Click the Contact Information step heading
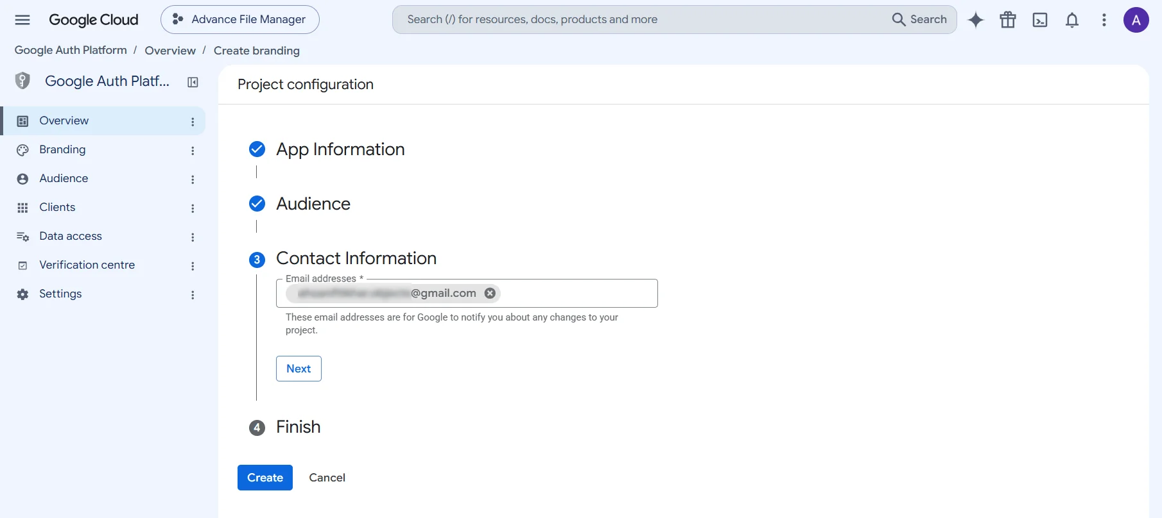This screenshot has height=518, width=1162. [356, 258]
